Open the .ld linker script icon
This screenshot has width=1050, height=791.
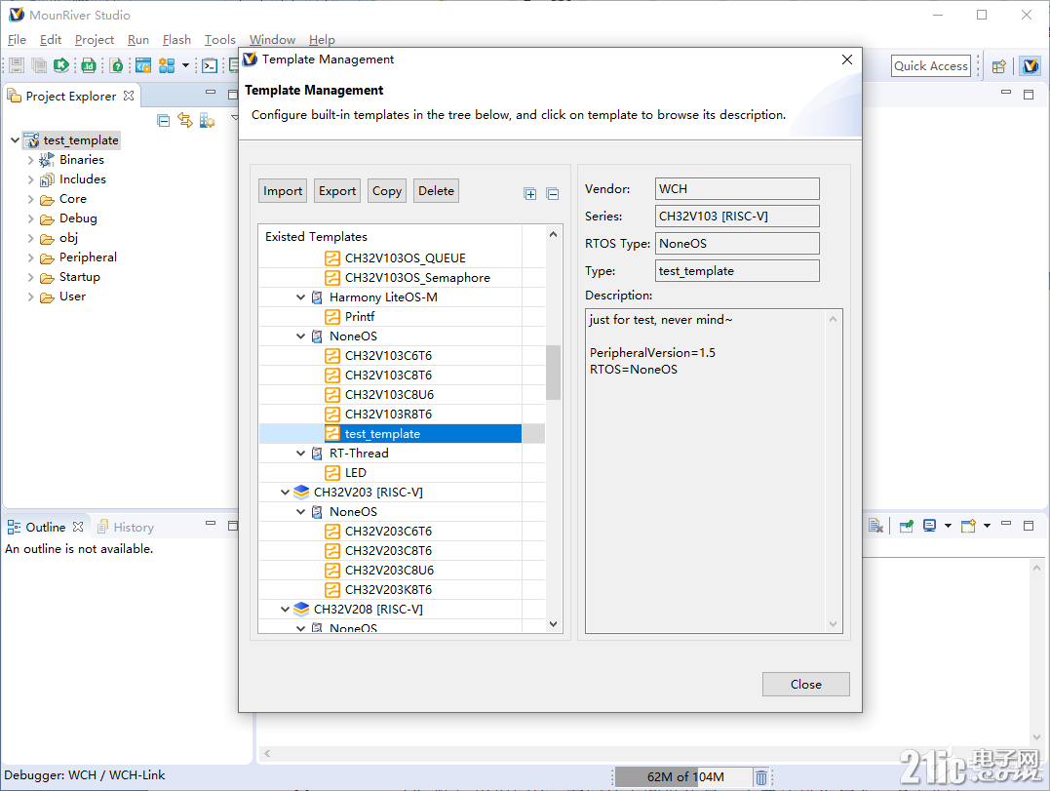click(x=89, y=65)
